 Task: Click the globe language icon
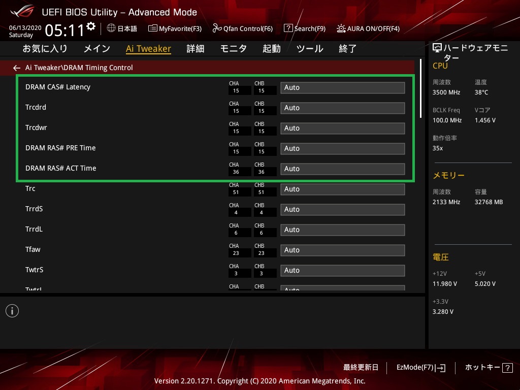click(x=111, y=28)
